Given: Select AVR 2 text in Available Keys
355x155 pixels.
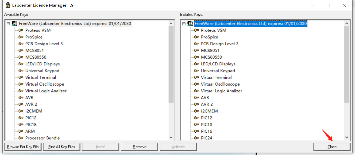Looking at the screenshot, I should pyautogui.click(x=31, y=104).
